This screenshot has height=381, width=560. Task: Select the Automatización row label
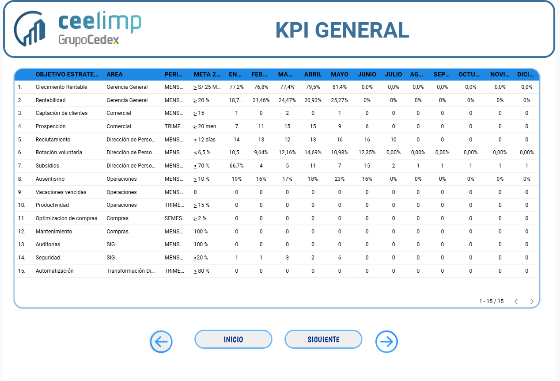click(55, 271)
